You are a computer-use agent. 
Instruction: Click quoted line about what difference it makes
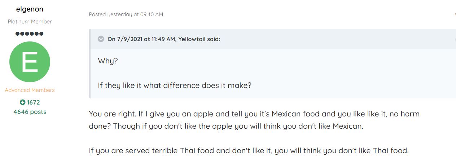click(x=175, y=85)
